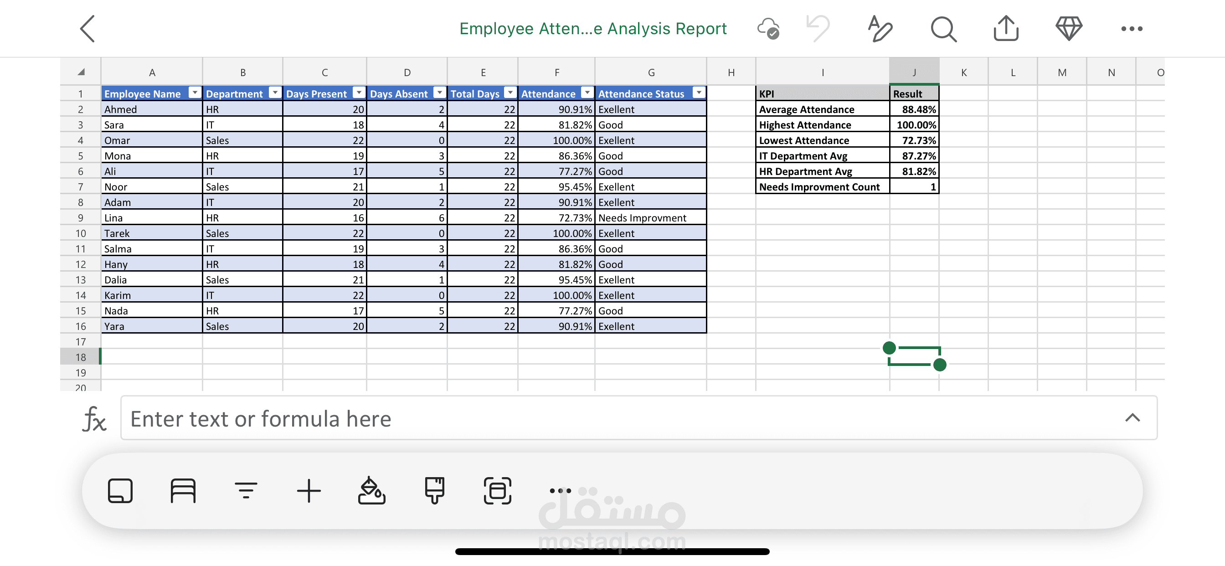Go back using the left chevron
The height and width of the screenshot is (566, 1225).
coord(88,29)
